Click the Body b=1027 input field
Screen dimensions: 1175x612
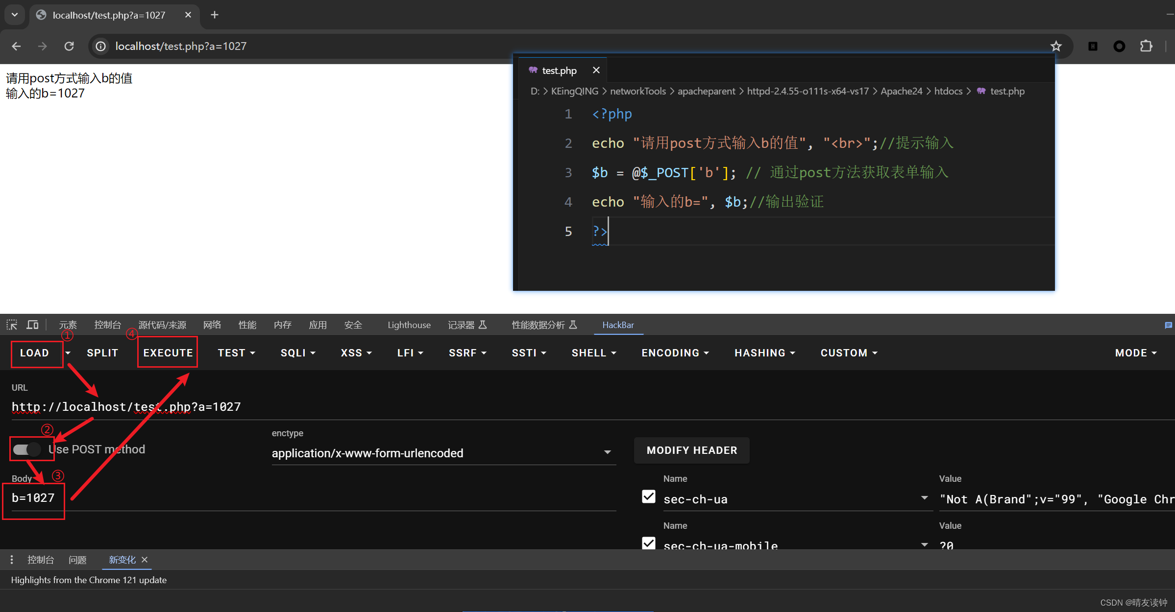tap(37, 498)
